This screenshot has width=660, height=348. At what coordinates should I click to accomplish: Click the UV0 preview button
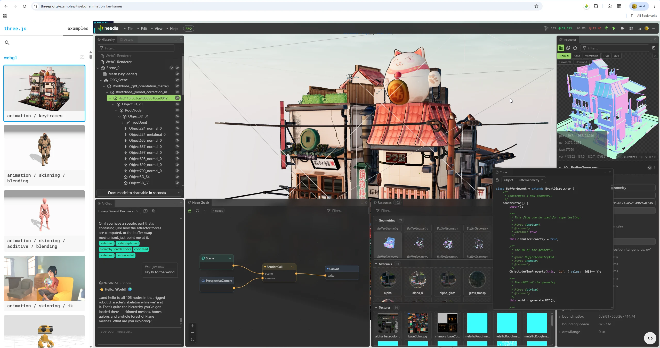pyautogui.click(x=606, y=56)
